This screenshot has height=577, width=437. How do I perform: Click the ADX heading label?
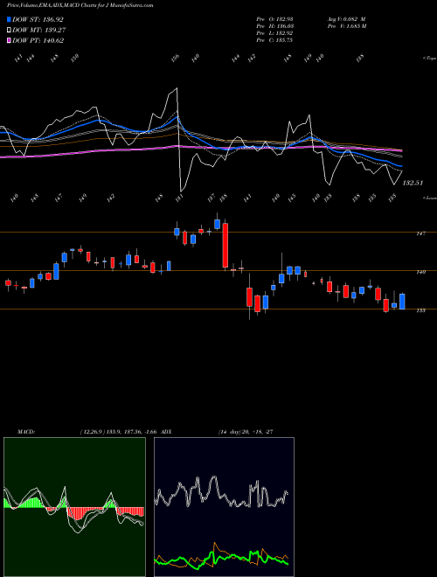point(166,432)
